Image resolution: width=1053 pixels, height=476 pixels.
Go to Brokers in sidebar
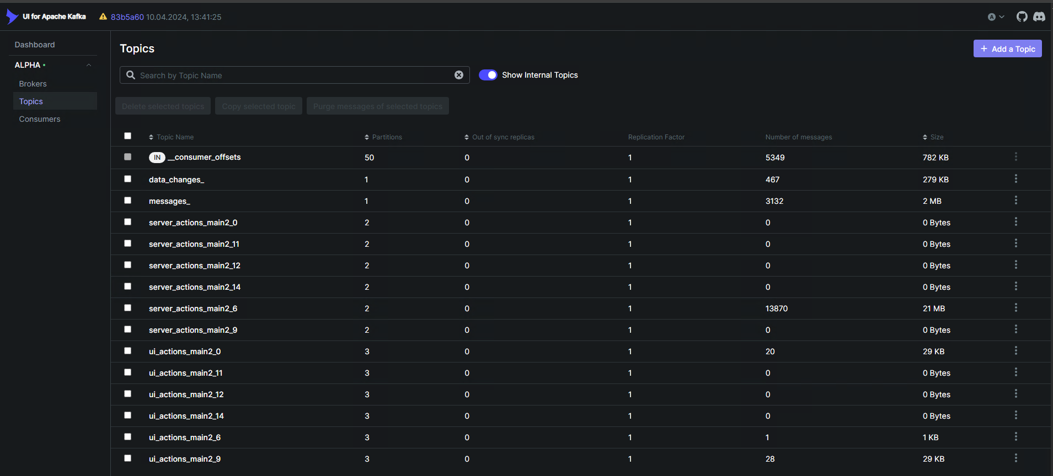[x=33, y=84]
